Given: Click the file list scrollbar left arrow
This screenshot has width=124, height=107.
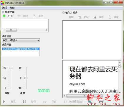Looking at the screenshot, I should click(4, 30).
